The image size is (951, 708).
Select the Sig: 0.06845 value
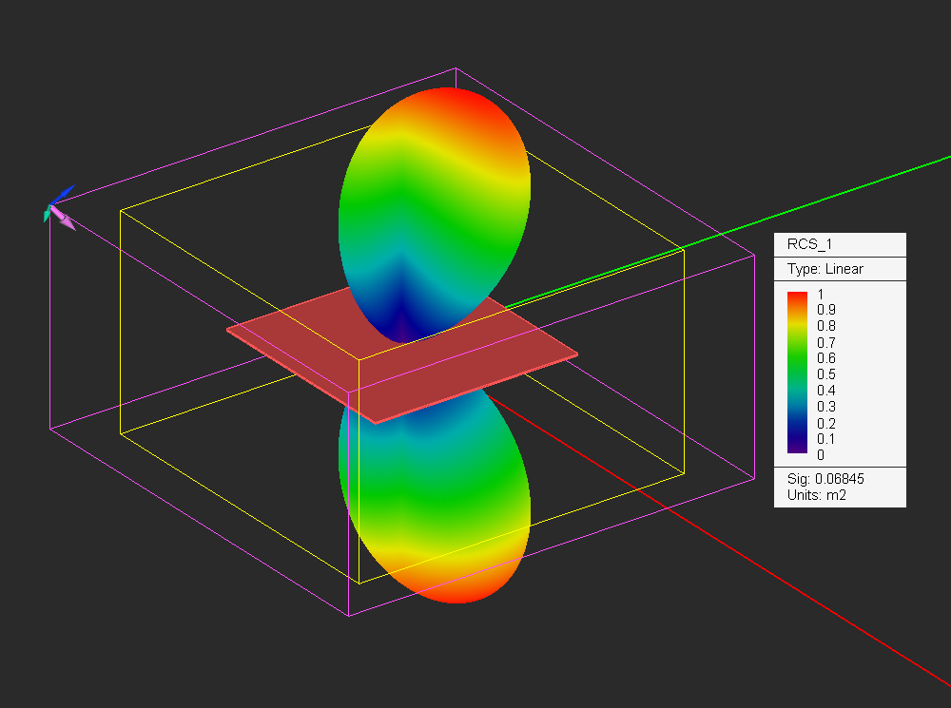click(x=825, y=479)
